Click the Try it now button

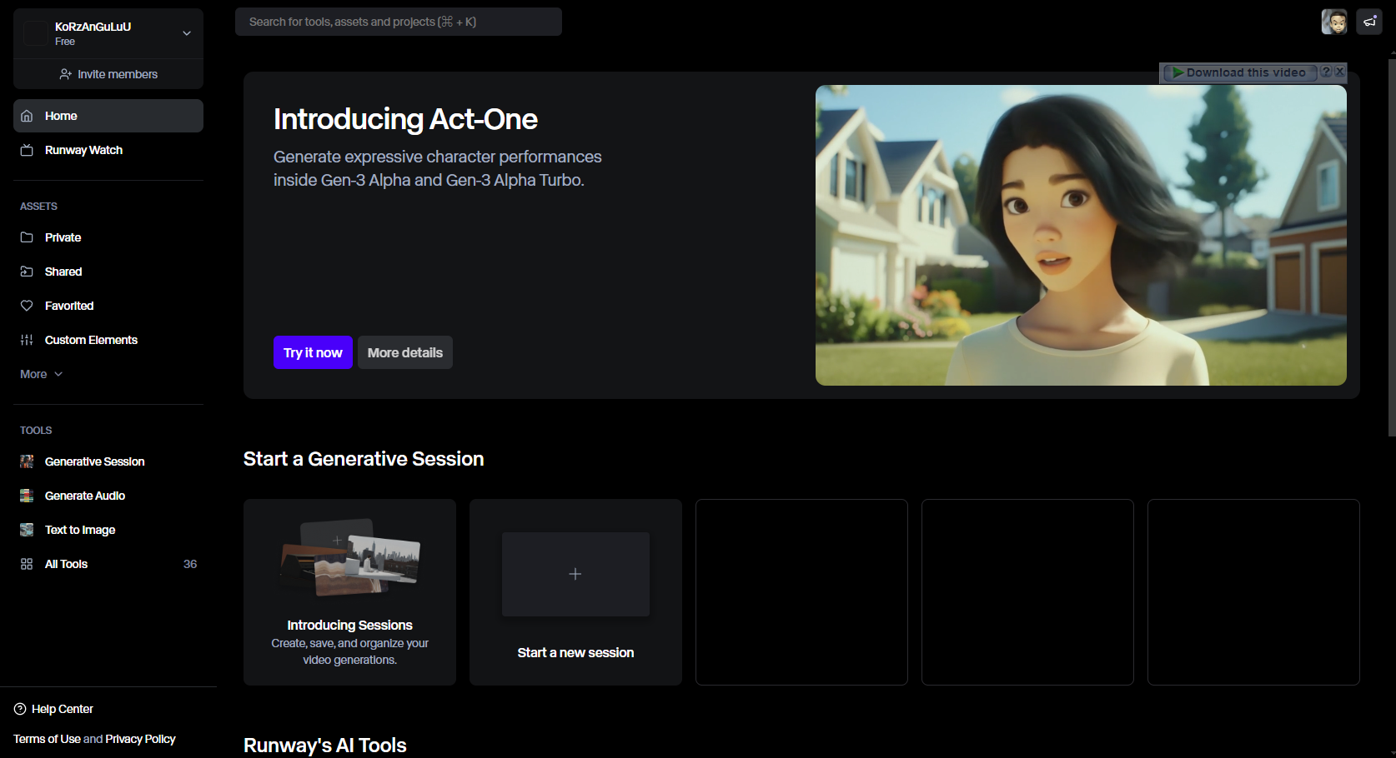[313, 352]
